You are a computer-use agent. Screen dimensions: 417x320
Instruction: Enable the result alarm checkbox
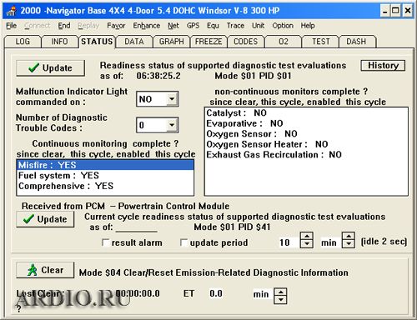click(106, 242)
